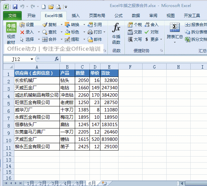
Task: Click the Redo arrow icon
Action: pos(33,6)
